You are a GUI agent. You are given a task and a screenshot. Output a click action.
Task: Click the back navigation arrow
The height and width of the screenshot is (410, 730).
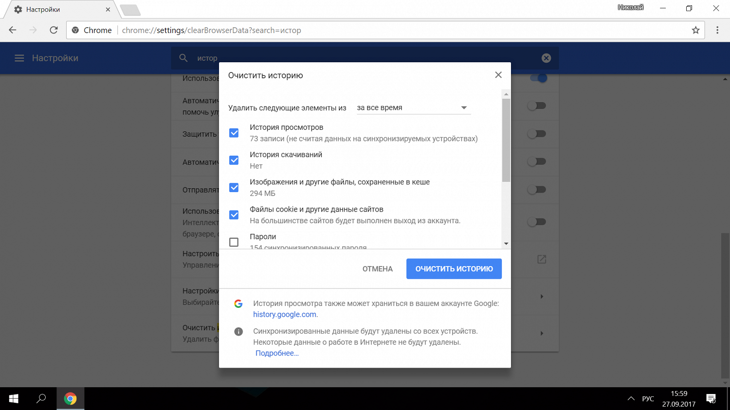tap(13, 30)
